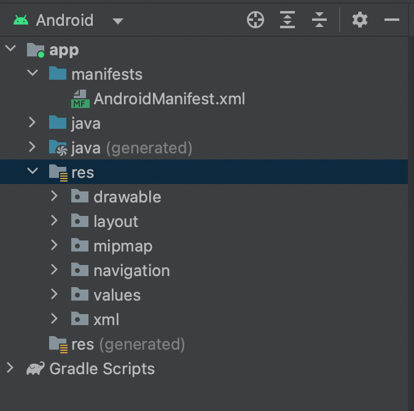Select the navigation folder

pos(131,271)
